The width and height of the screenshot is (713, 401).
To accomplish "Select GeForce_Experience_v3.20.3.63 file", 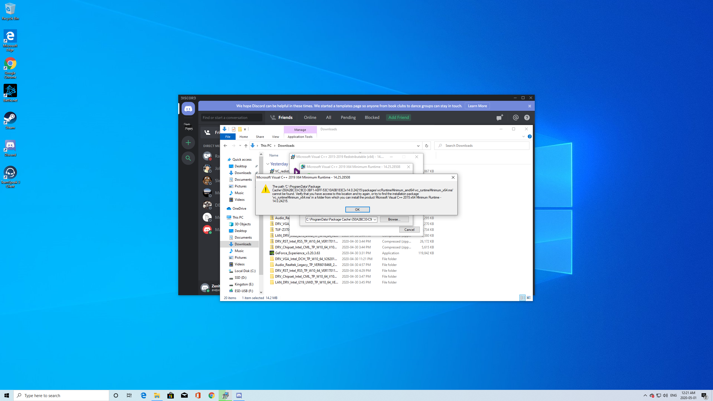I will click(x=297, y=253).
